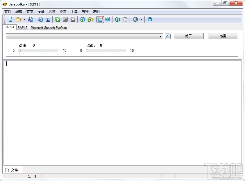Close the Balabolka window
Screen dimensions: 245x181
pyautogui.click(x=236, y=3)
